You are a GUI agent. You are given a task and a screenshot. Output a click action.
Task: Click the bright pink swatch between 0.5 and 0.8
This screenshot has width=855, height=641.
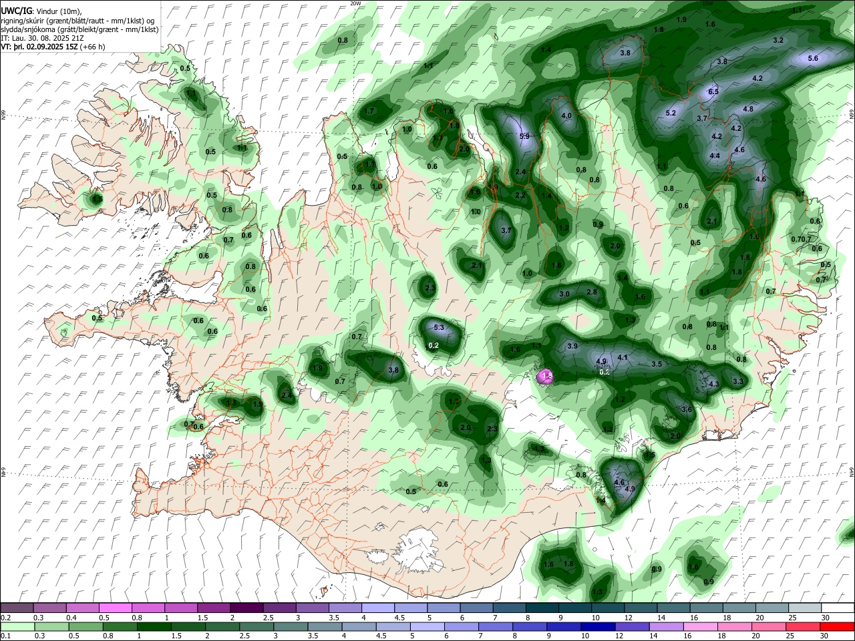115,608
